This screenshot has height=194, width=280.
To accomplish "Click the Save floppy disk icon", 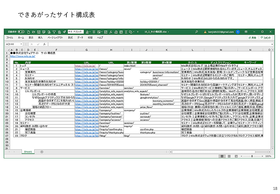I will pyautogui.click(x=39, y=32).
